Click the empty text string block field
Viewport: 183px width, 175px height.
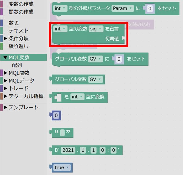point(62,133)
